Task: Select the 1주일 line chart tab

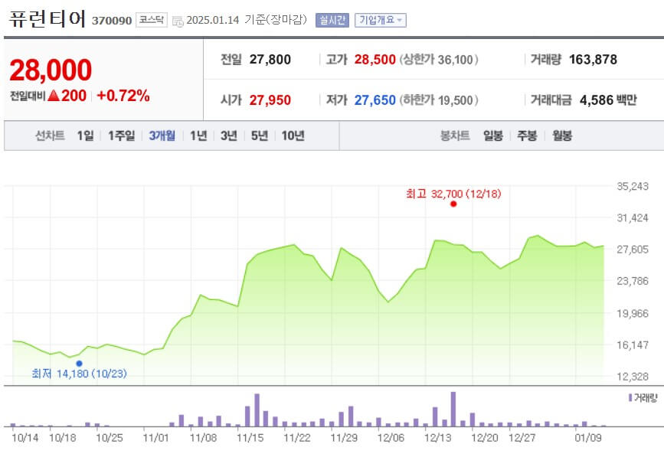Action: tap(121, 136)
